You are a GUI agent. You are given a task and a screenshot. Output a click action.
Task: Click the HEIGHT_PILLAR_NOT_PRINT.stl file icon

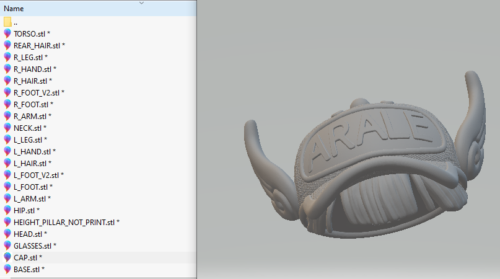click(x=7, y=223)
